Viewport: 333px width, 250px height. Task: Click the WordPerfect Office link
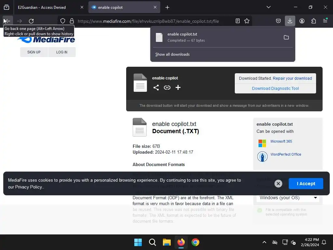(286, 154)
